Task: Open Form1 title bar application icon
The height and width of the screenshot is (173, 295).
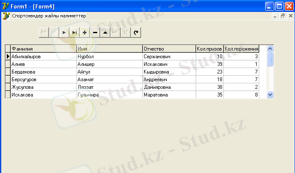Action: pyautogui.click(x=5, y=6)
